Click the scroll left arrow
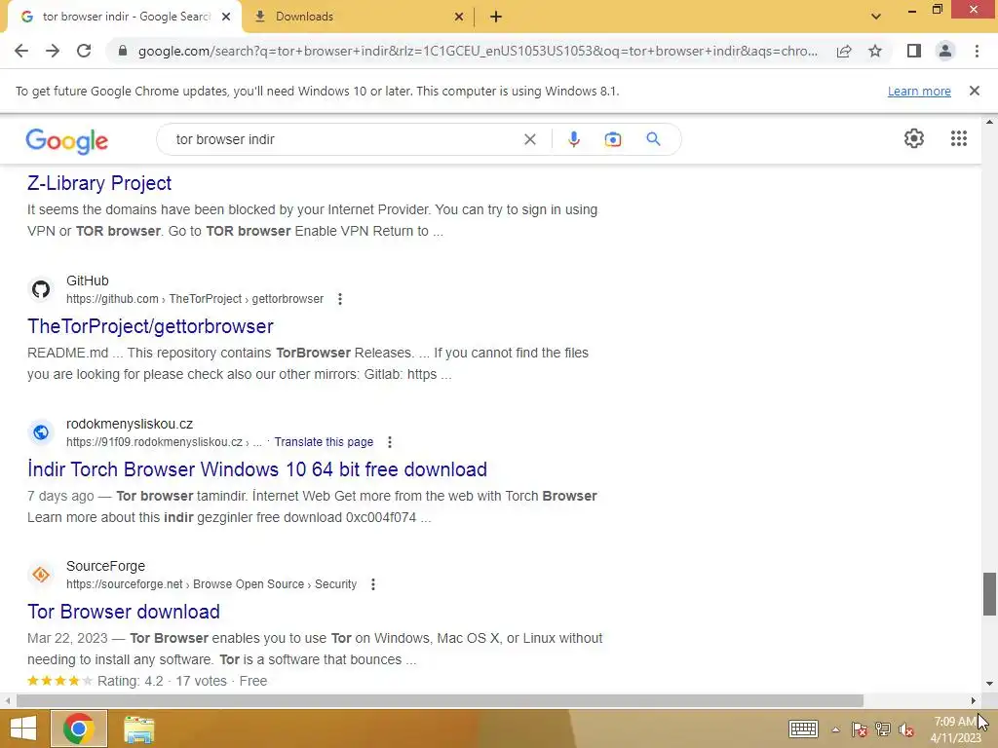 [x=7, y=701]
